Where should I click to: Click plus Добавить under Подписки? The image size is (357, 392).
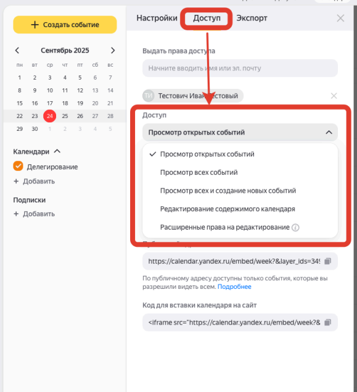point(34,214)
